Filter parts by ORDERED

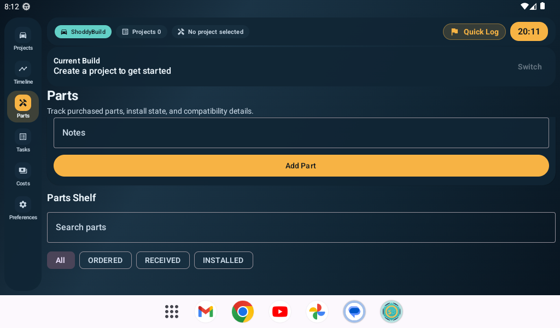[106, 260]
